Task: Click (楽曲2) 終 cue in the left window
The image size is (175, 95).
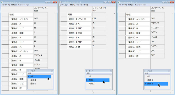Action: pos(18,88)
